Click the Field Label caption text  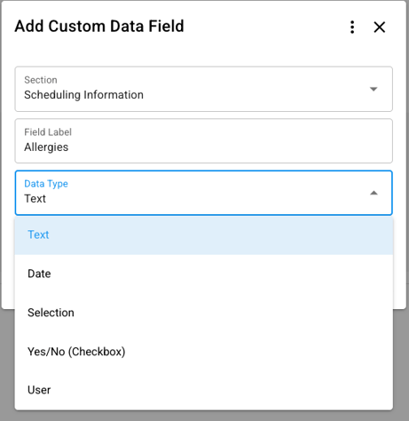(48, 132)
